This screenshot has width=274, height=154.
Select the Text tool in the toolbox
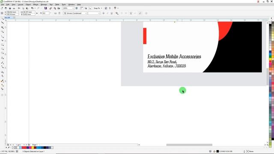tap(2, 58)
